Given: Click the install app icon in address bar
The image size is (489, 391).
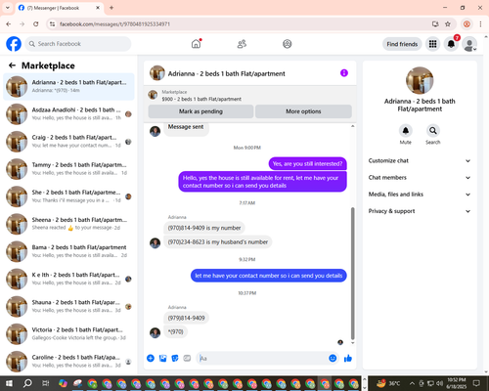Looking at the screenshot, I should point(435,24).
